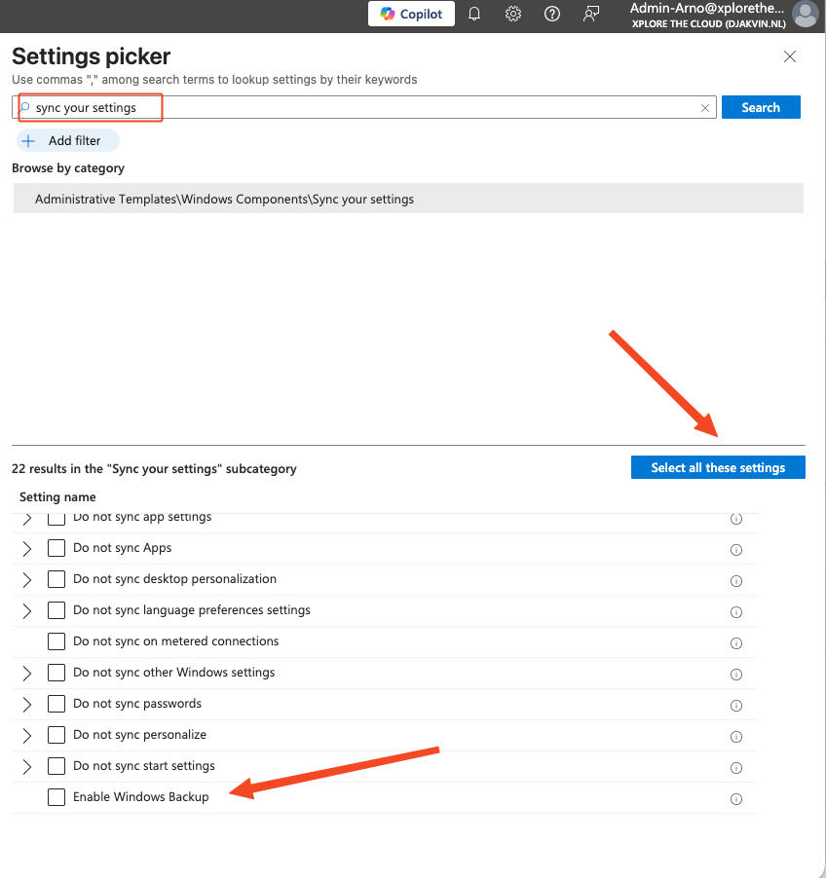
Task: Check Do not sync on metered connections
Action: pyautogui.click(x=56, y=641)
